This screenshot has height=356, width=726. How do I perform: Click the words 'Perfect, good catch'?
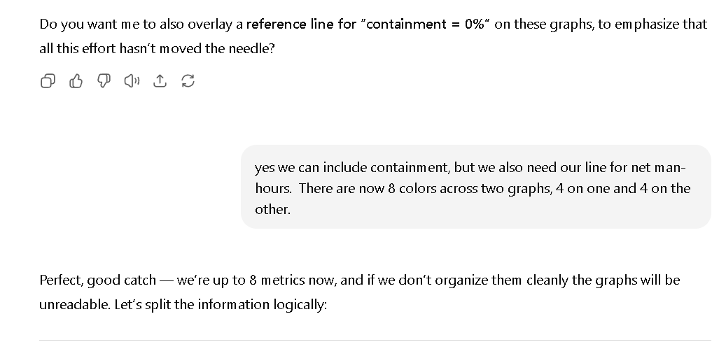[x=98, y=280]
